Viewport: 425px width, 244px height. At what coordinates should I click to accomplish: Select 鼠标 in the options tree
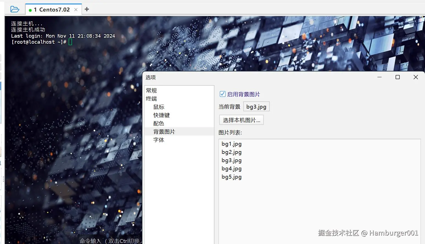pos(159,107)
